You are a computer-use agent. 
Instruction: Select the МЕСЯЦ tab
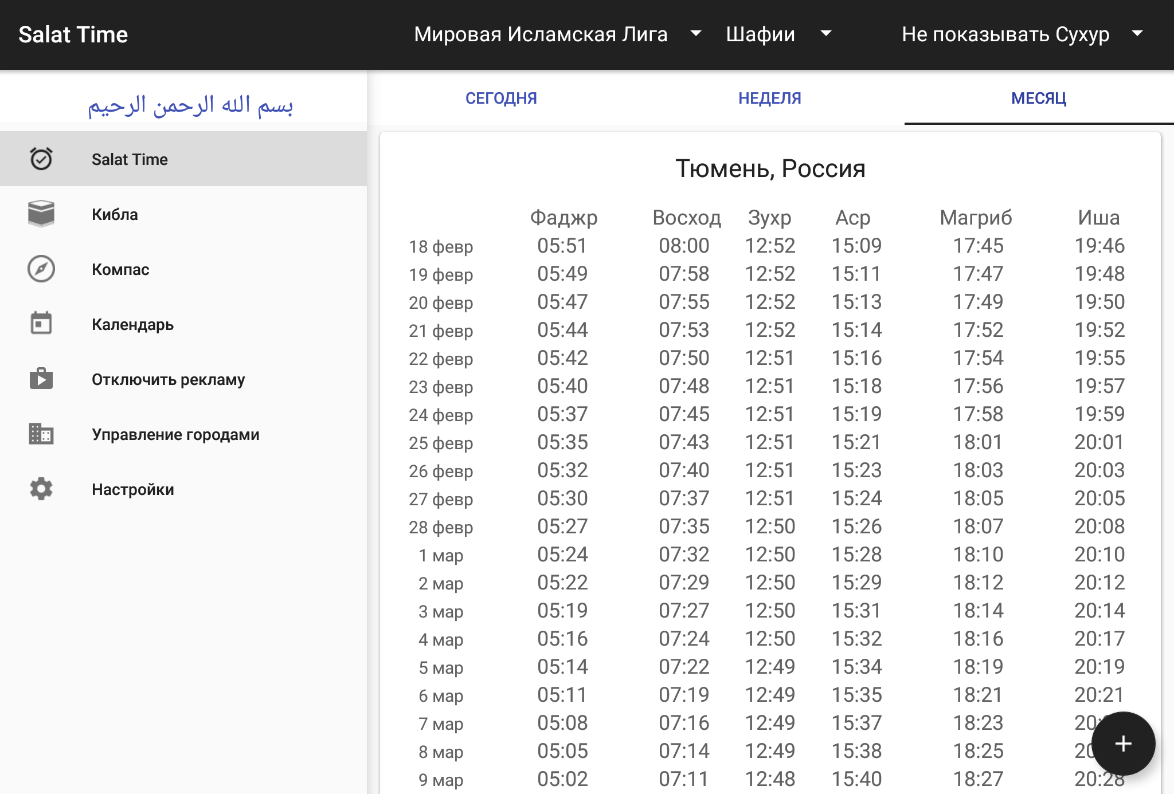point(1038,98)
